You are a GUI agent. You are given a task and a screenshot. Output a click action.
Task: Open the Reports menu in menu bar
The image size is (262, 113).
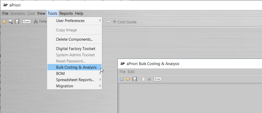[x=66, y=13]
